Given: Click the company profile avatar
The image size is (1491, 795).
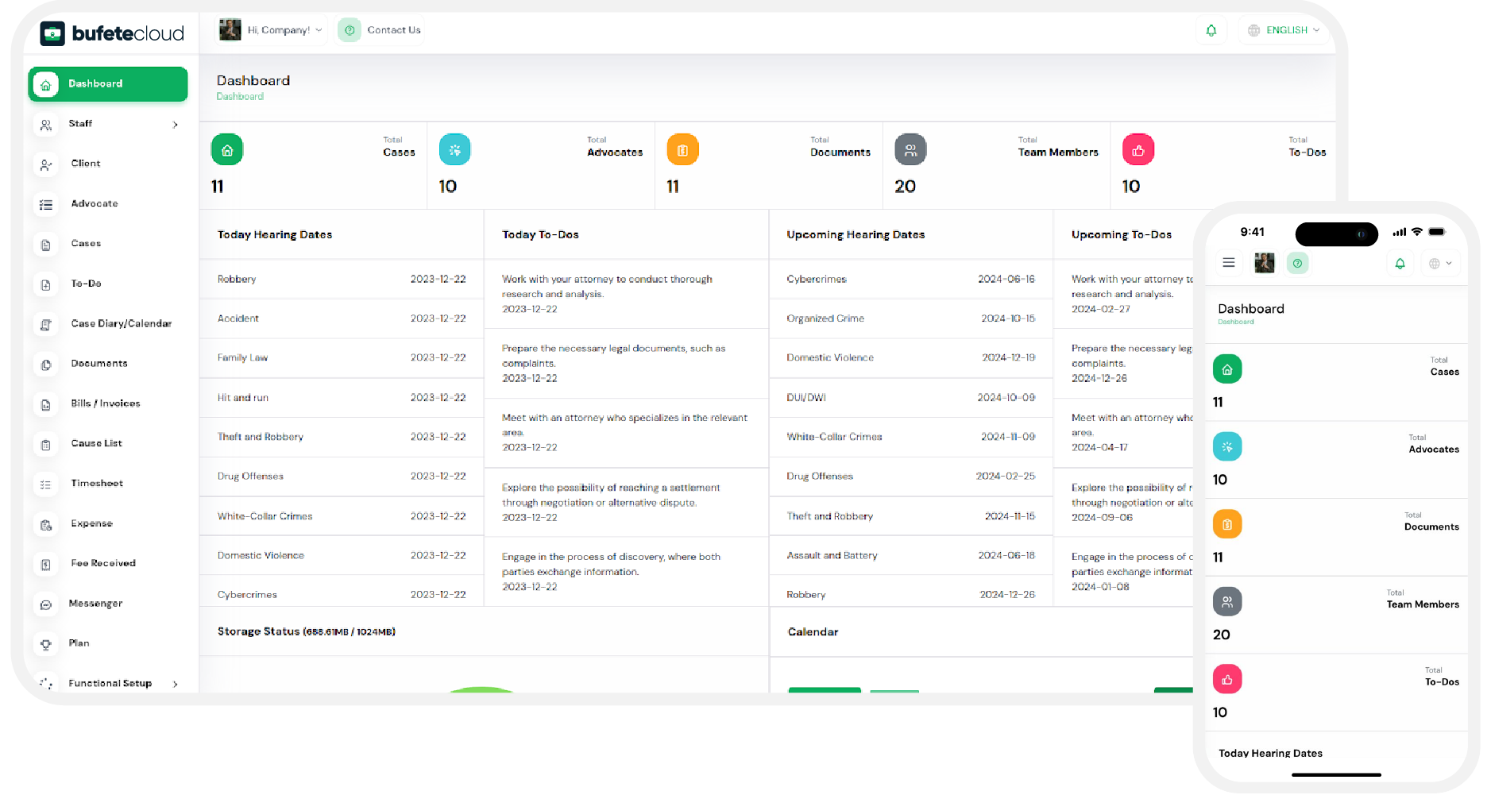Looking at the screenshot, I should (230, 30).
